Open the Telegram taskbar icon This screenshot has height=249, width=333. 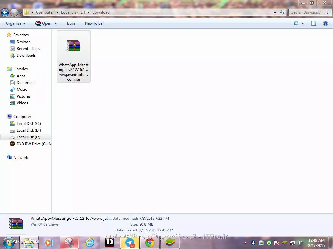(x=130, y=243)
